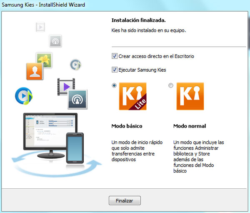This screenshot has width=250, height=213.
Task: Click the large blue music player icon
Action: point(23,95)
